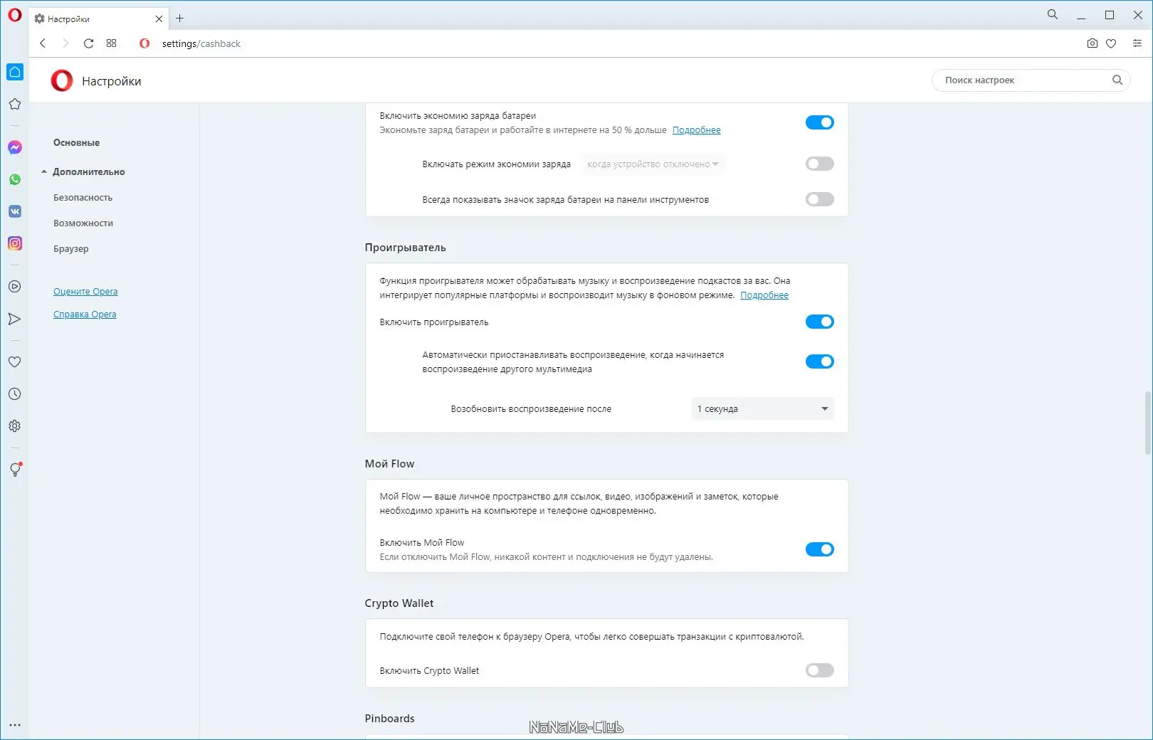Image resolution: width=1153 pixels, height=740 pixels.
Task: Open Opera main menu logo
Action: 14,16
